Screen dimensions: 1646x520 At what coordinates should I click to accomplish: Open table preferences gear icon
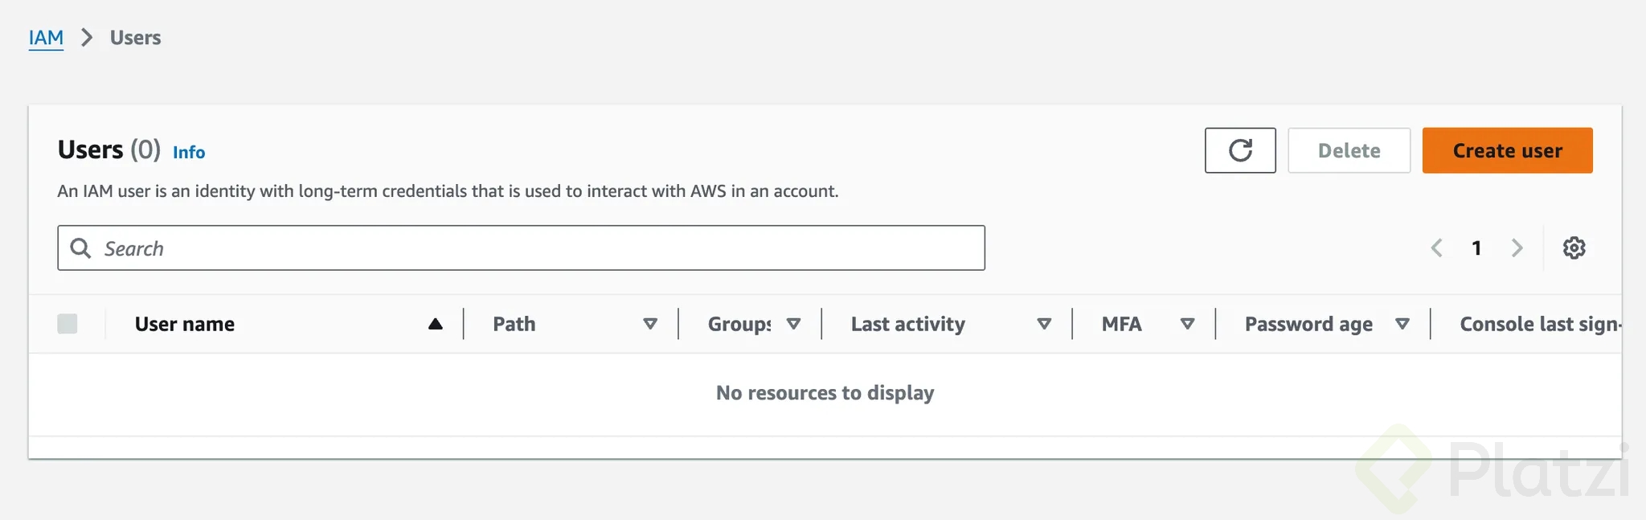pyautogui.click(x=1574, y=248)
